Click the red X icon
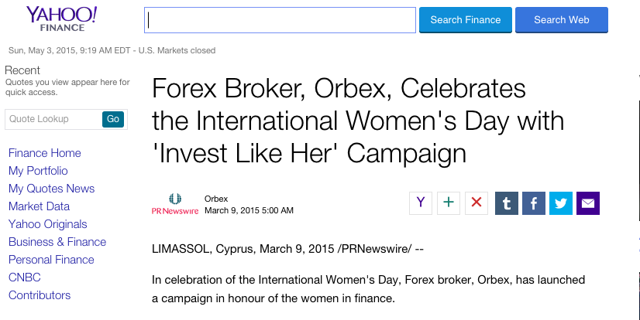Viewport: 640px width, 320px height. pyautogui.click(x=477, y=203)
